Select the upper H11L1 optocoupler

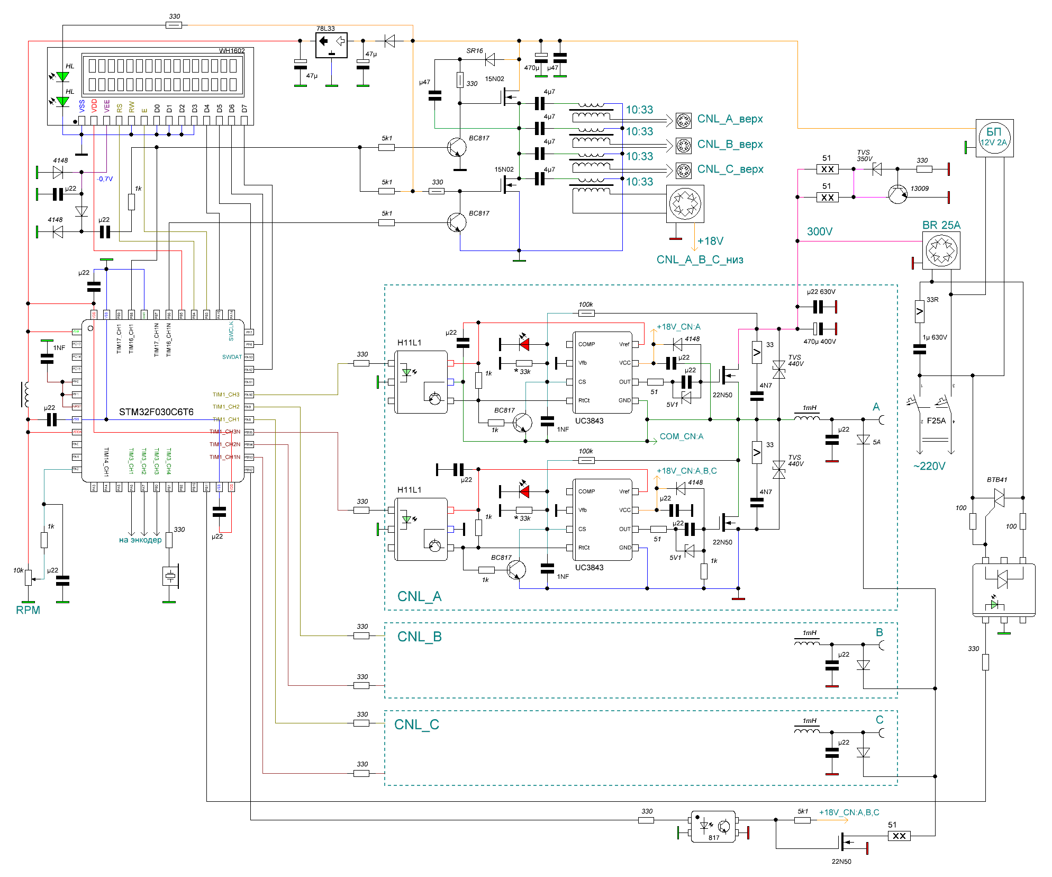421,382
